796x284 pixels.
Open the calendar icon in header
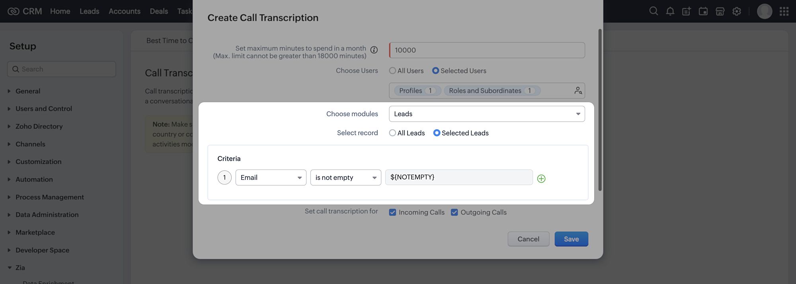[703, 12]
